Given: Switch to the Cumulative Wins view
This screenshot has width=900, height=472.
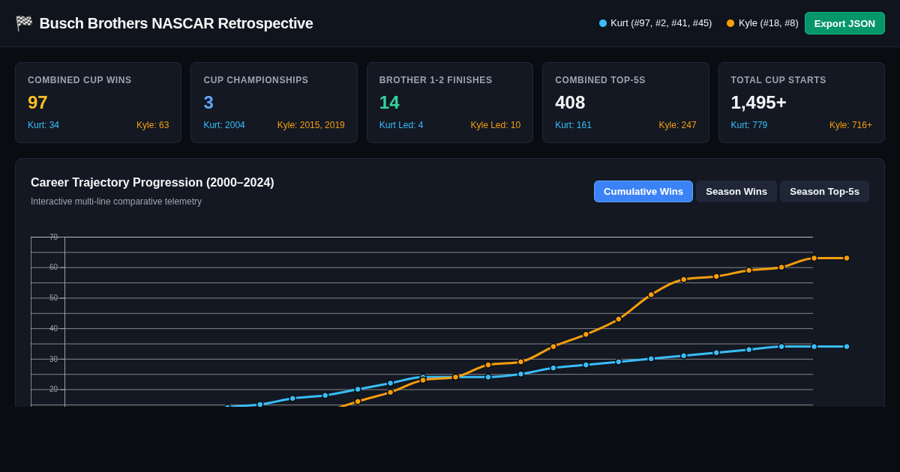Looking at the screenshot, I should click(643, 191).
